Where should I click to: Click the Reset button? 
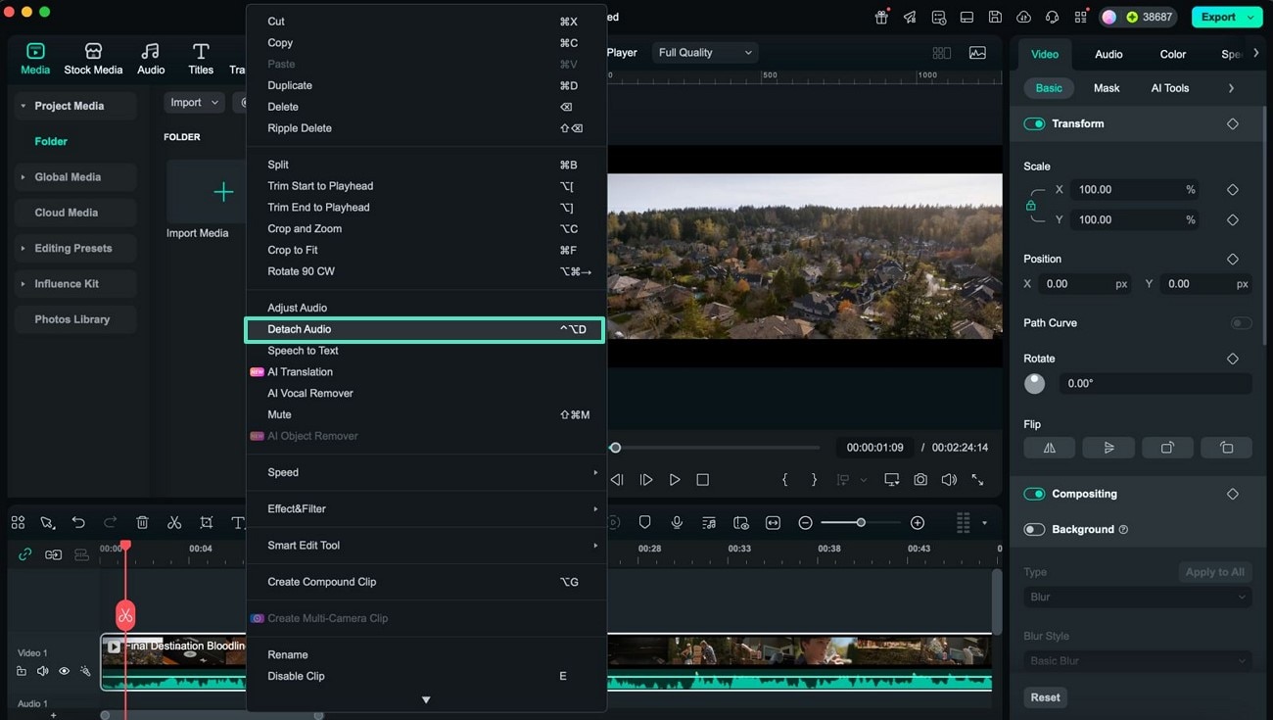point(1045,697)
